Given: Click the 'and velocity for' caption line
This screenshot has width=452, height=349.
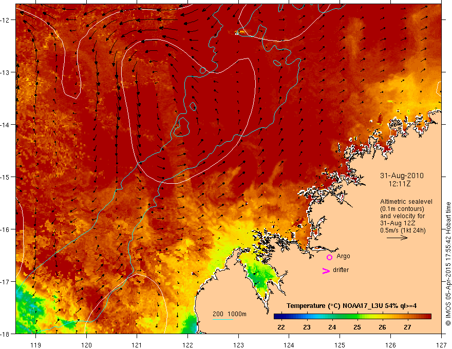Looking at the screenshot, I should point(402,216).
